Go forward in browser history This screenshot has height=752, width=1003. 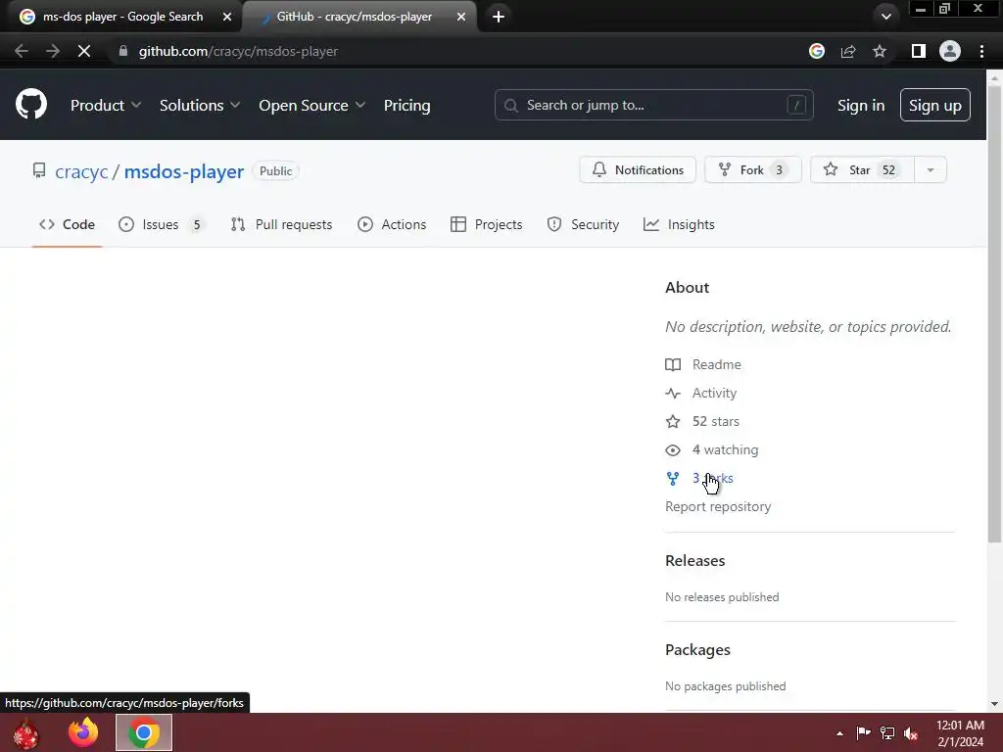[x=53, y=51]
